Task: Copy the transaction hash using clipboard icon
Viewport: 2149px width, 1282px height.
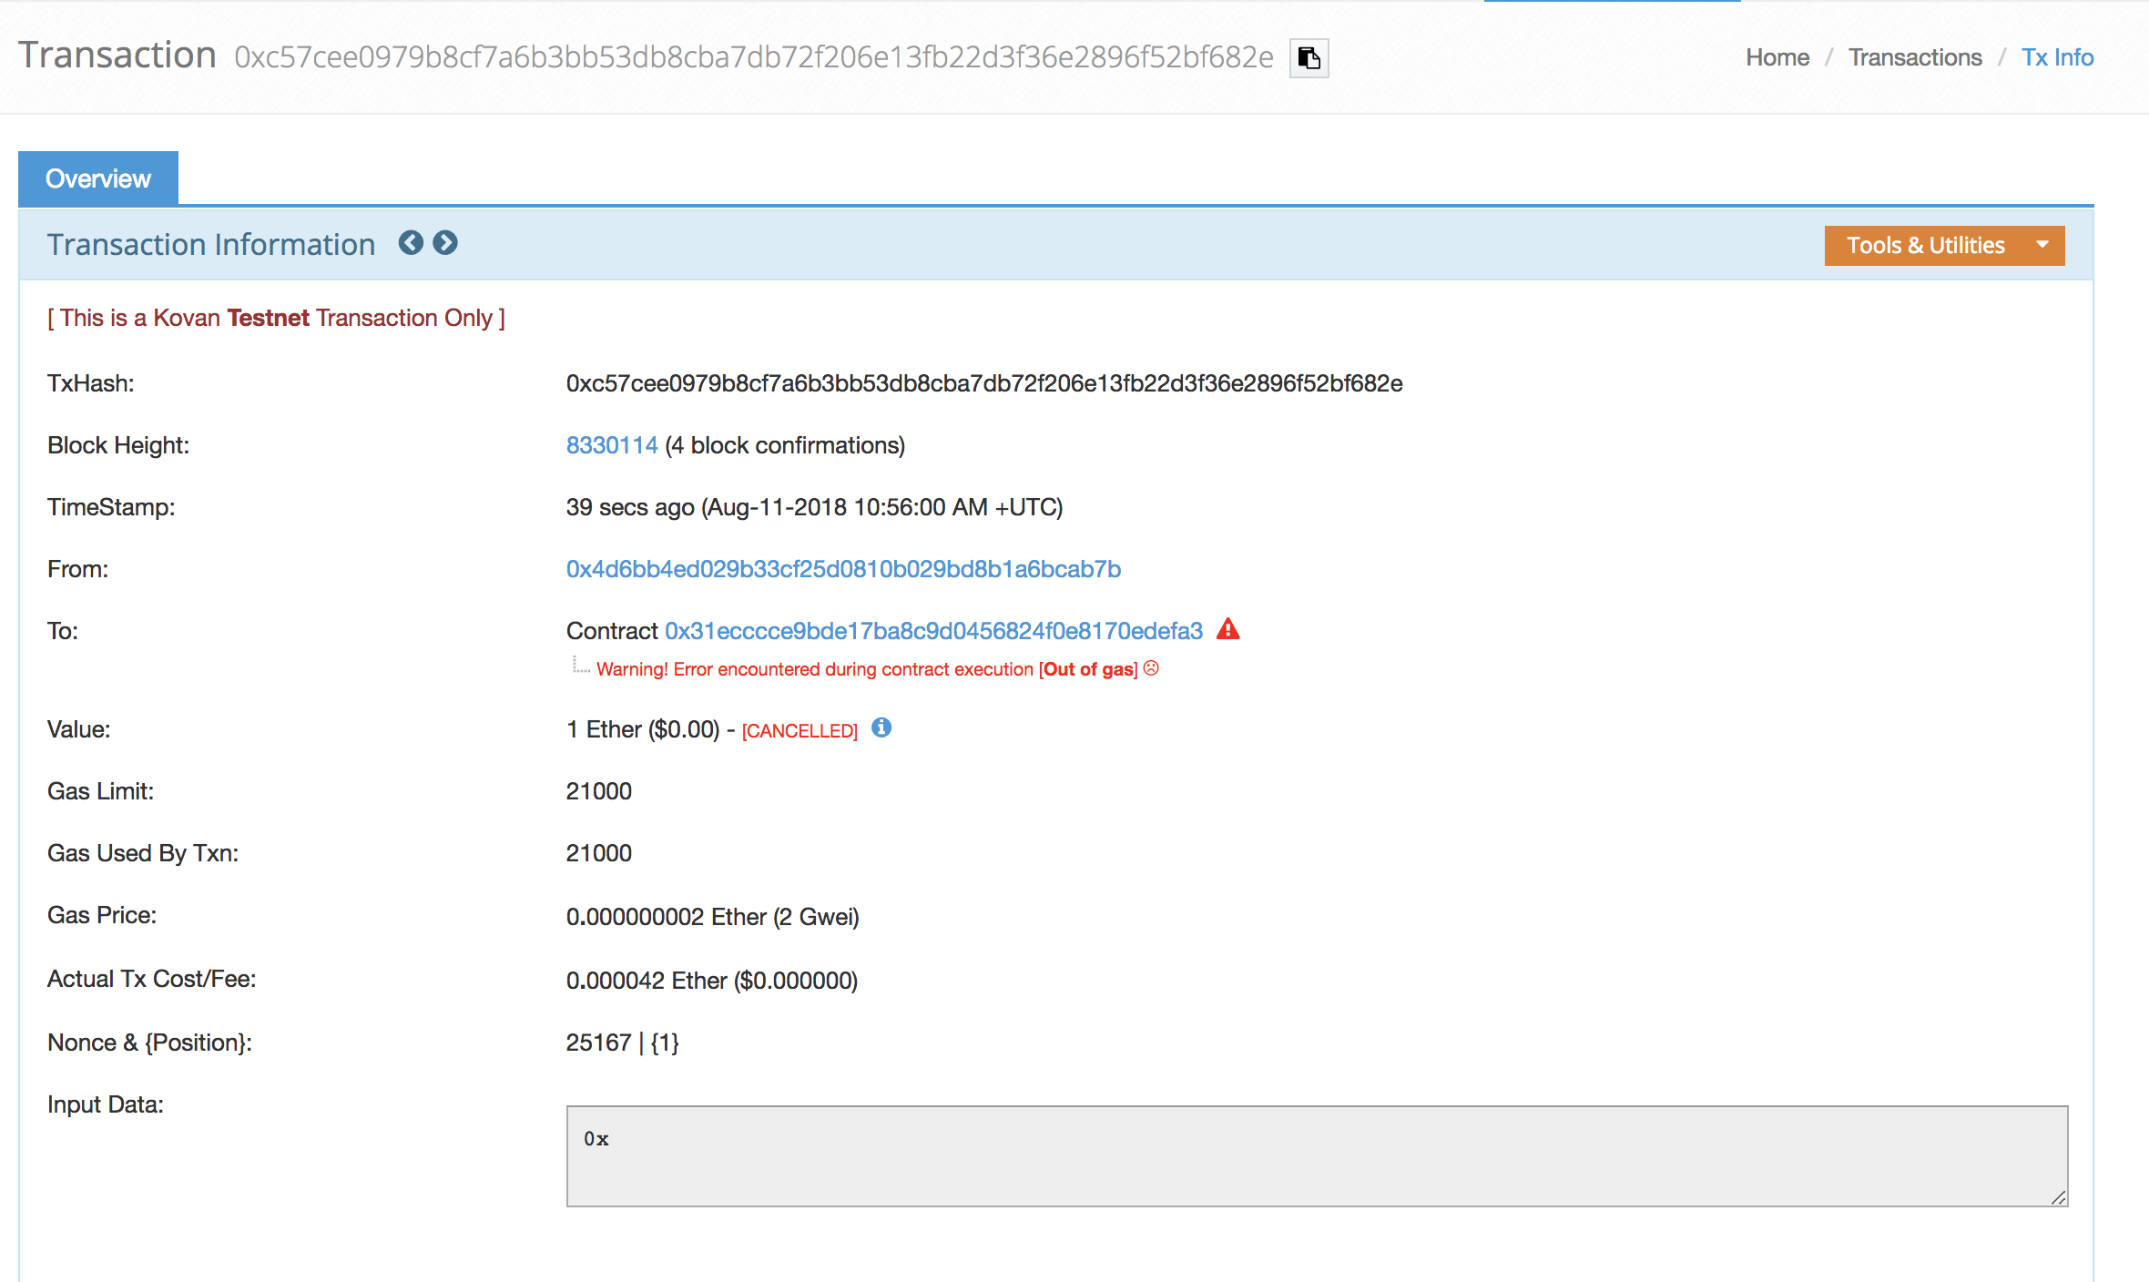Action: click(x=1309, y=57)
